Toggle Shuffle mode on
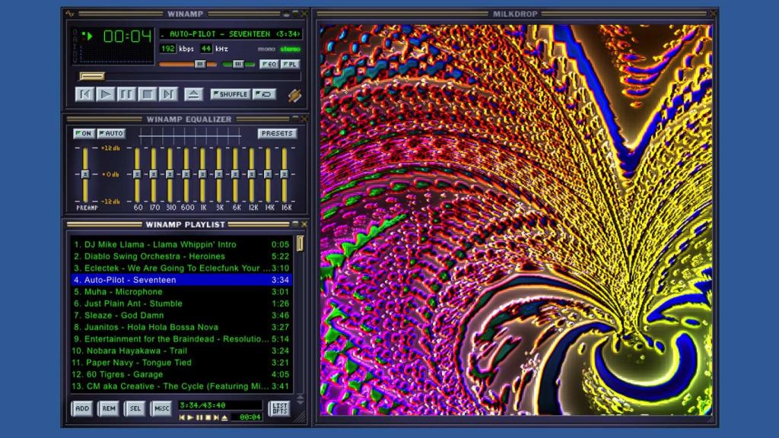Image resolution: width=779 pixels, height=438 pixels. [231, 94]
